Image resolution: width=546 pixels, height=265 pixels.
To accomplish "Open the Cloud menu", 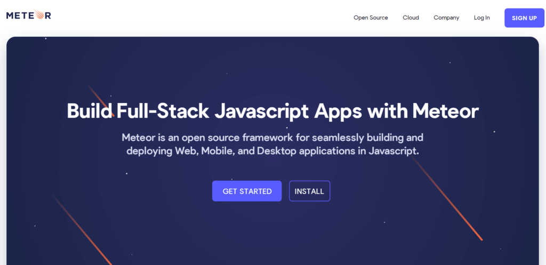I will pos(411,18).
